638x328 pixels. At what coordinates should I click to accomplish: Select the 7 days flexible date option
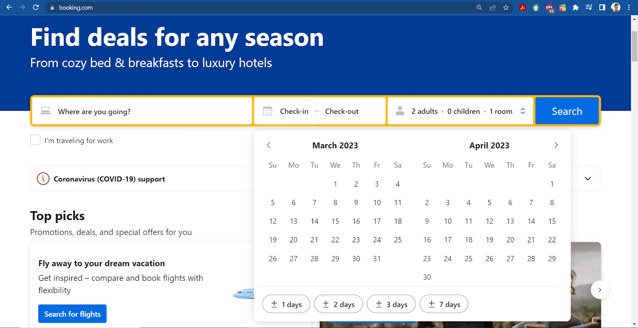(x=443, y=304)
